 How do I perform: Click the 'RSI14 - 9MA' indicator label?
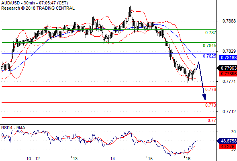[x=13, y=128]
